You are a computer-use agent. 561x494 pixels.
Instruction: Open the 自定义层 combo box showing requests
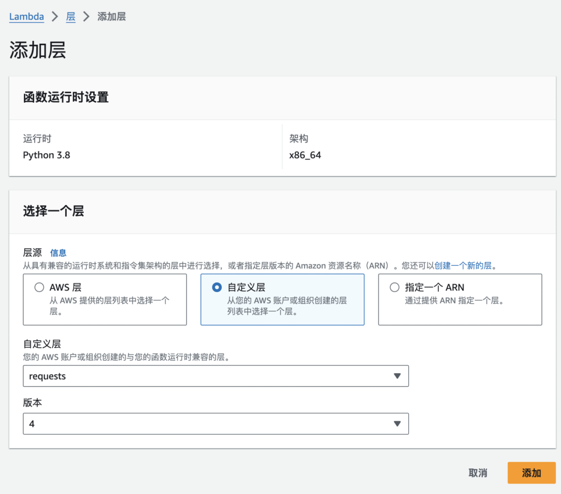[x=208, y=376]
